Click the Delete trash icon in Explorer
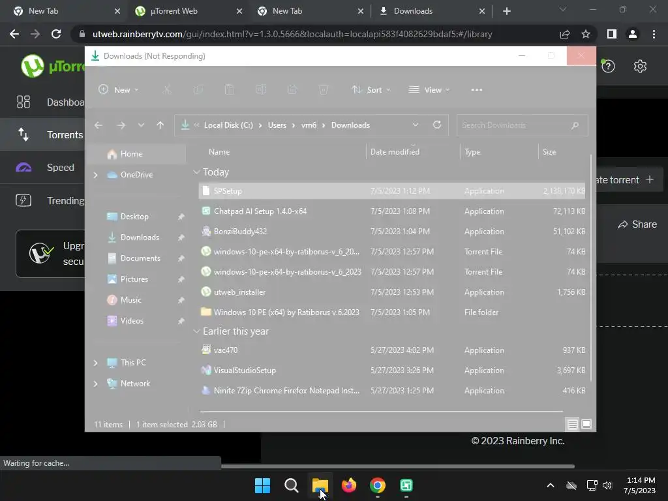 [324, 90]
